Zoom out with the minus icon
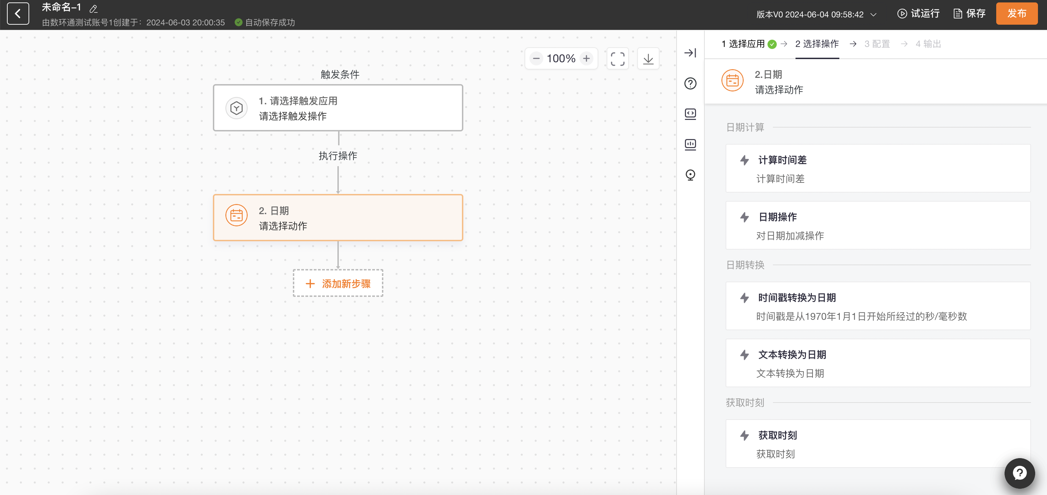Viewport: 1047px width, 495px height. point(536,58)
